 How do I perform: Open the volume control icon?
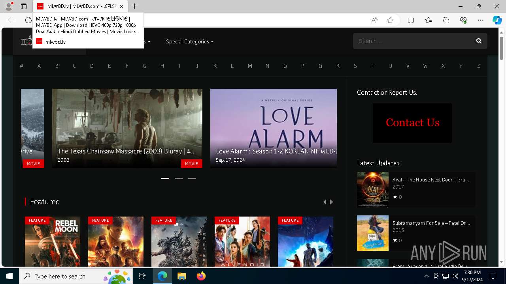pyautogui.click(x=455, y=276)
